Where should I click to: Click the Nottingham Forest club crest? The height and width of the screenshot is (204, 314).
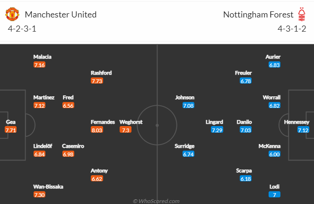tap(301, 14)
